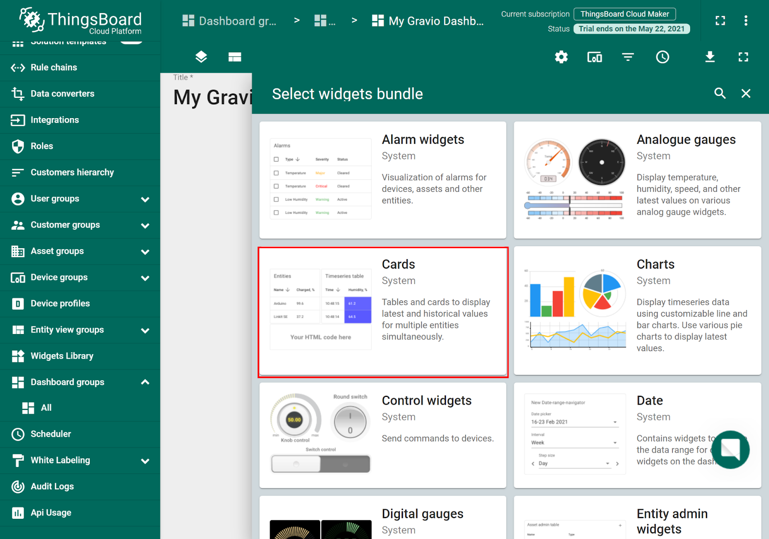Screen dimensions: 769x539
Task: Open the chat bubble at bottom right
Action: coord(731,449)
